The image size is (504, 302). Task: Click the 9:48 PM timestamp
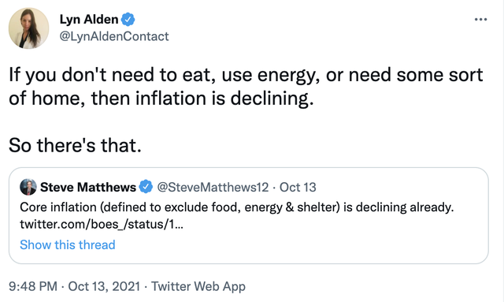point(33,286)
